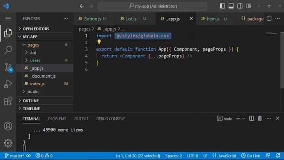Switch to the Button.js tab
Viewport: 284px width, 160px height.
[x=92, y=19]
